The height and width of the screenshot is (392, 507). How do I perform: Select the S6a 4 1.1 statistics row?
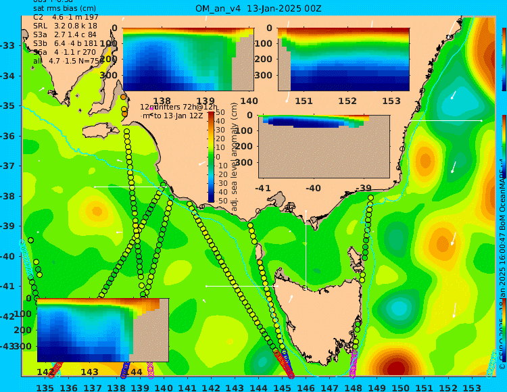click(x=64, y=52)
